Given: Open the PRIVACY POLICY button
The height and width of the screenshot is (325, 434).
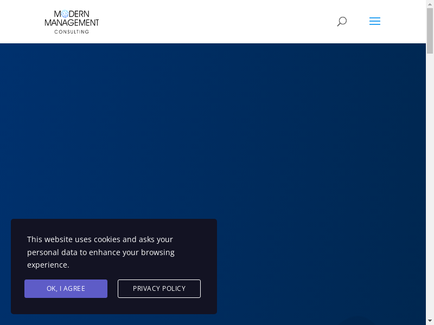Looking at the screenshot, I should (159, 289).
